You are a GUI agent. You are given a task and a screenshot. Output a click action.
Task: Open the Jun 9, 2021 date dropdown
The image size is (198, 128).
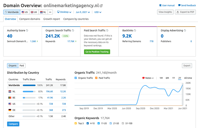click(83, 12)
